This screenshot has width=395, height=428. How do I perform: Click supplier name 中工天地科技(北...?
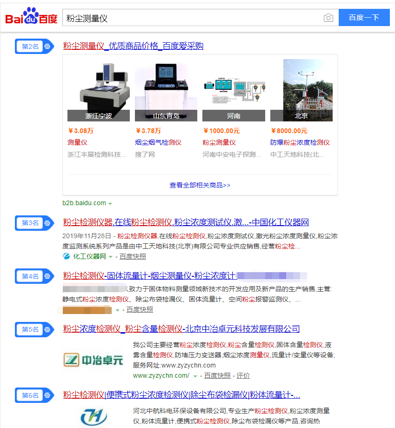(x=297, y=154)
